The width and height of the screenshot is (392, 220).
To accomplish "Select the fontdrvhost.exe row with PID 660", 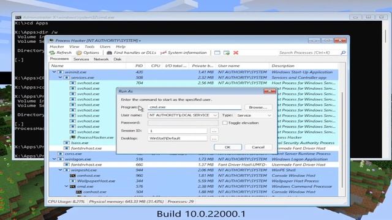I will [x=194, y=164].
